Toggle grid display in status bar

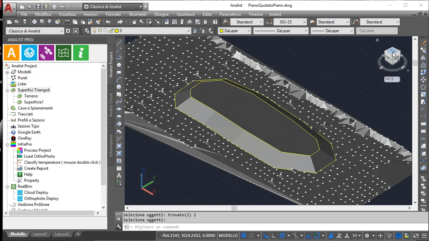(x=244, y=235)
